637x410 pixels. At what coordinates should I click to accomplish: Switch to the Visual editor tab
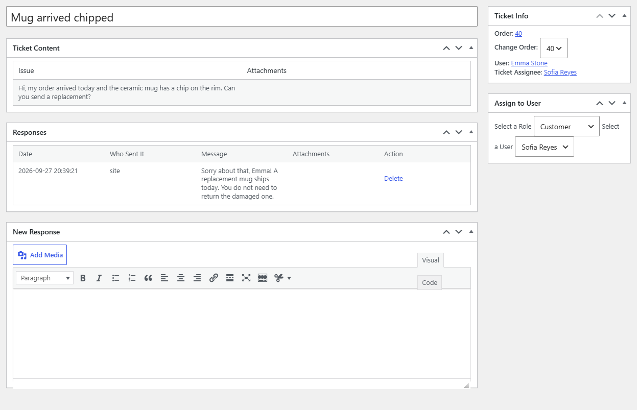click(x=431, y=260)
